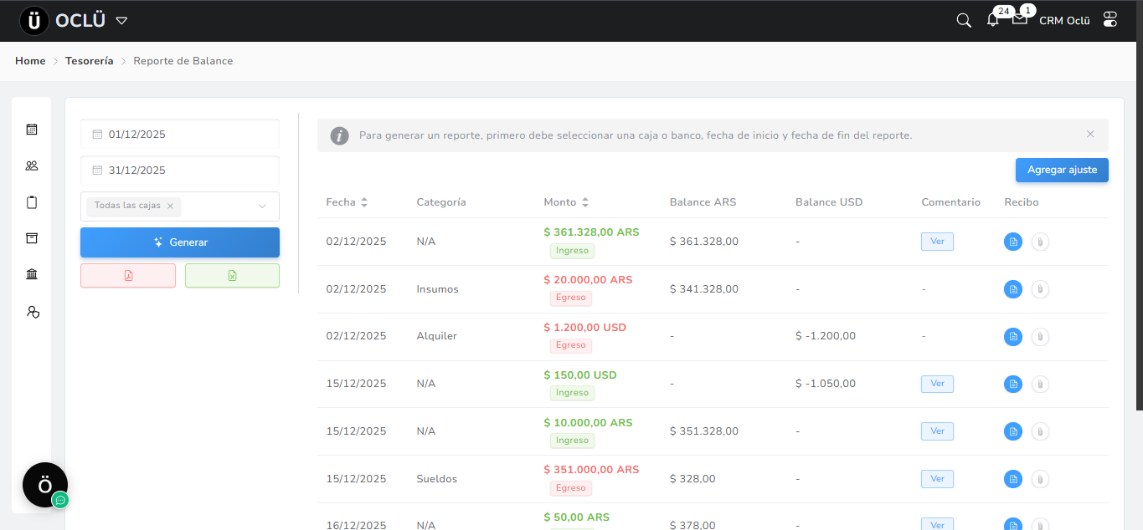Click Agregar ajuste button
The image size is (1143, 530).
pos(1062,170)
